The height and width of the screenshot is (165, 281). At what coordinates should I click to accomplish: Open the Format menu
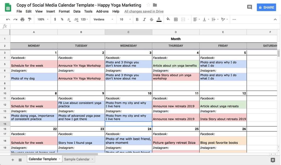point(64,11)
